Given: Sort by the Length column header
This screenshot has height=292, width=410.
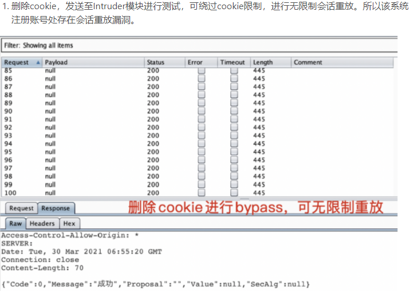Looking at the screenshot, I should (271, 62).
